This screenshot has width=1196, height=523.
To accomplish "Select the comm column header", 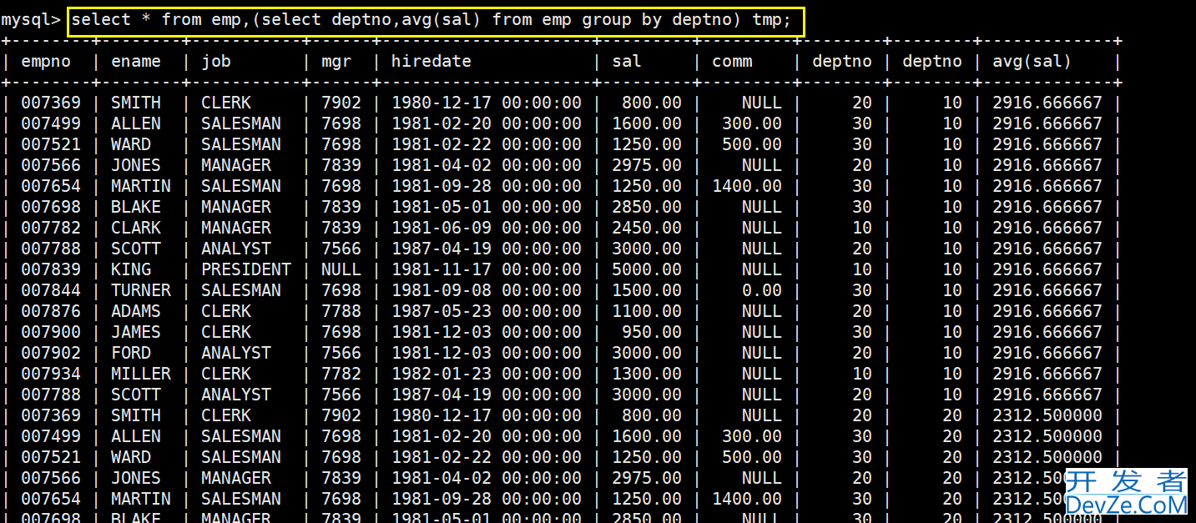I will [x=732, y=61].
